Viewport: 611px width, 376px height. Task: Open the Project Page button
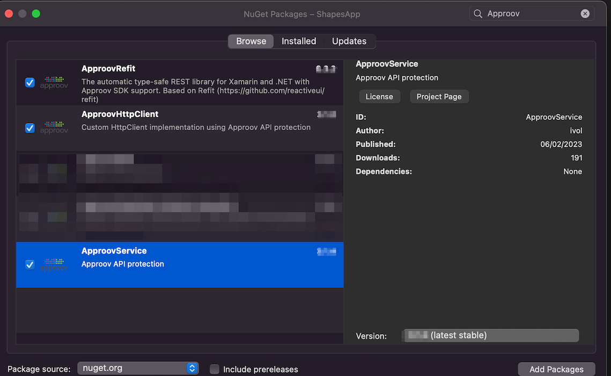[439, 97]
